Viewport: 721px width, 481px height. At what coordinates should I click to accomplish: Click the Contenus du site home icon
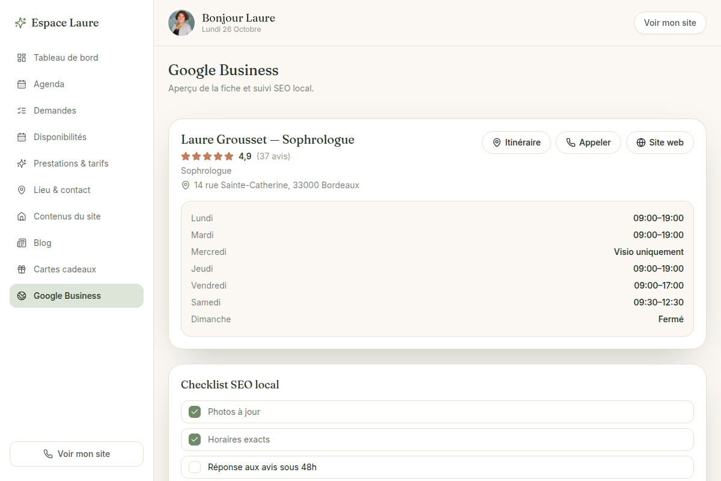[22, 216]
